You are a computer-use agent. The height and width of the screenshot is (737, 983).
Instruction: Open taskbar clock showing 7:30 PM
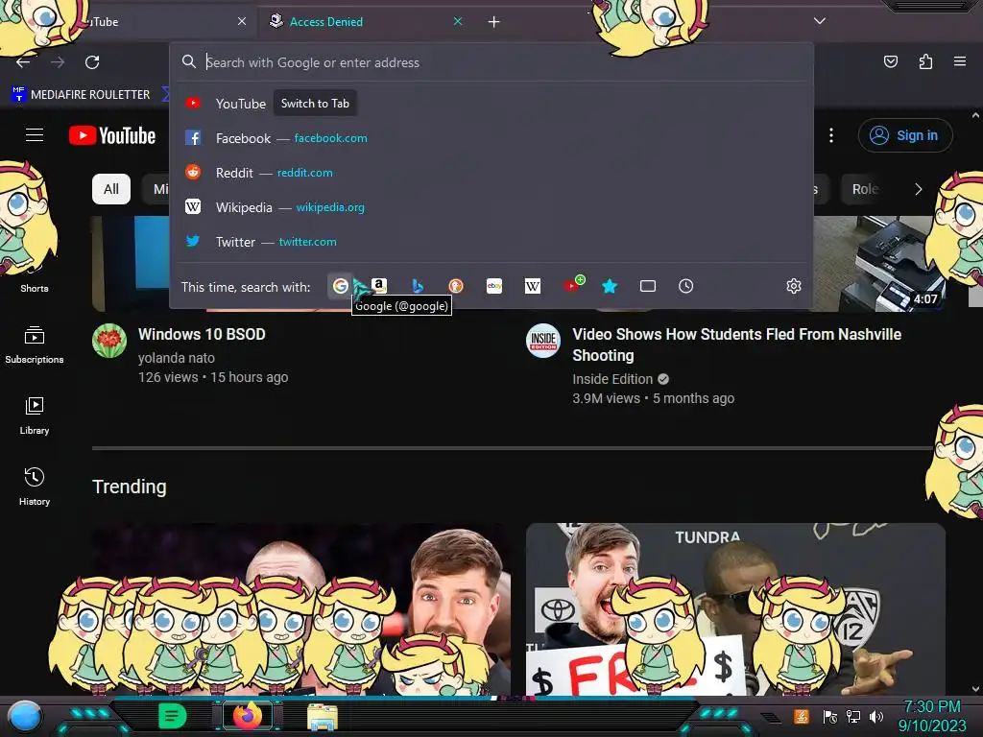pos(932,716)
